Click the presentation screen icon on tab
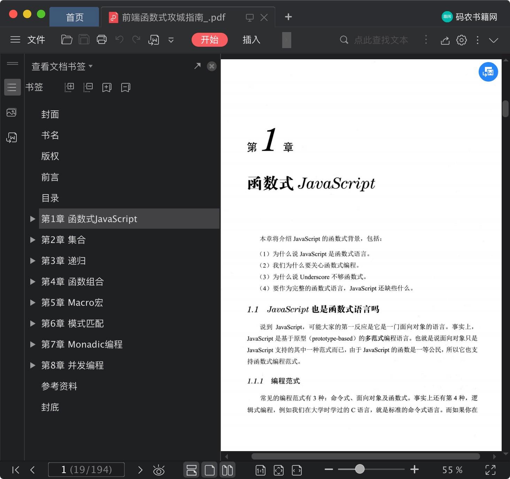 tap(250, 17)
